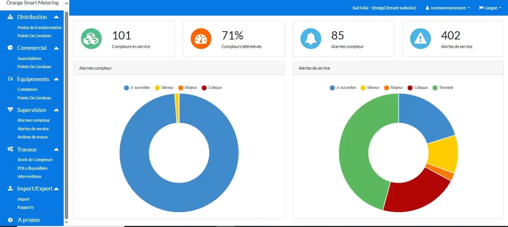Open Stock de Compteurs page
508x227 pixels.
click(x=35, y=160)
